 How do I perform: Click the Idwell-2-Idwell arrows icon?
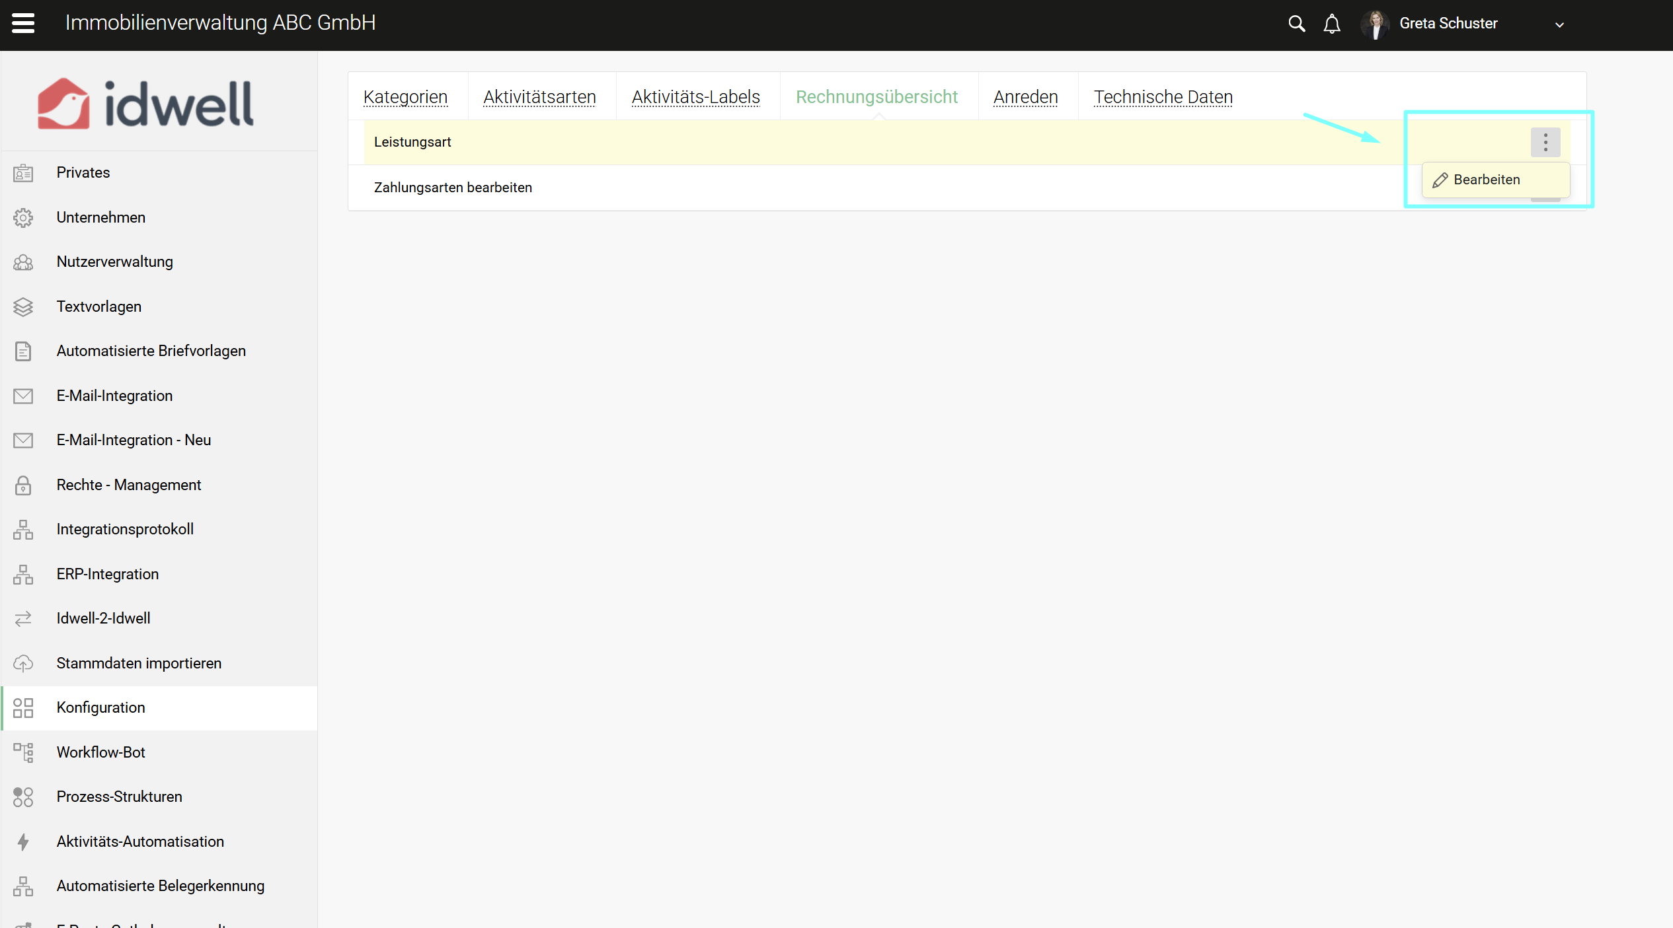[23, 618]
